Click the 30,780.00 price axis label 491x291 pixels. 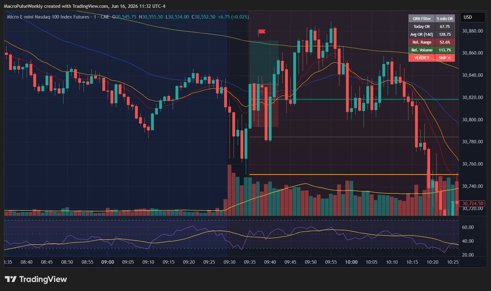(x=473, y=142)
